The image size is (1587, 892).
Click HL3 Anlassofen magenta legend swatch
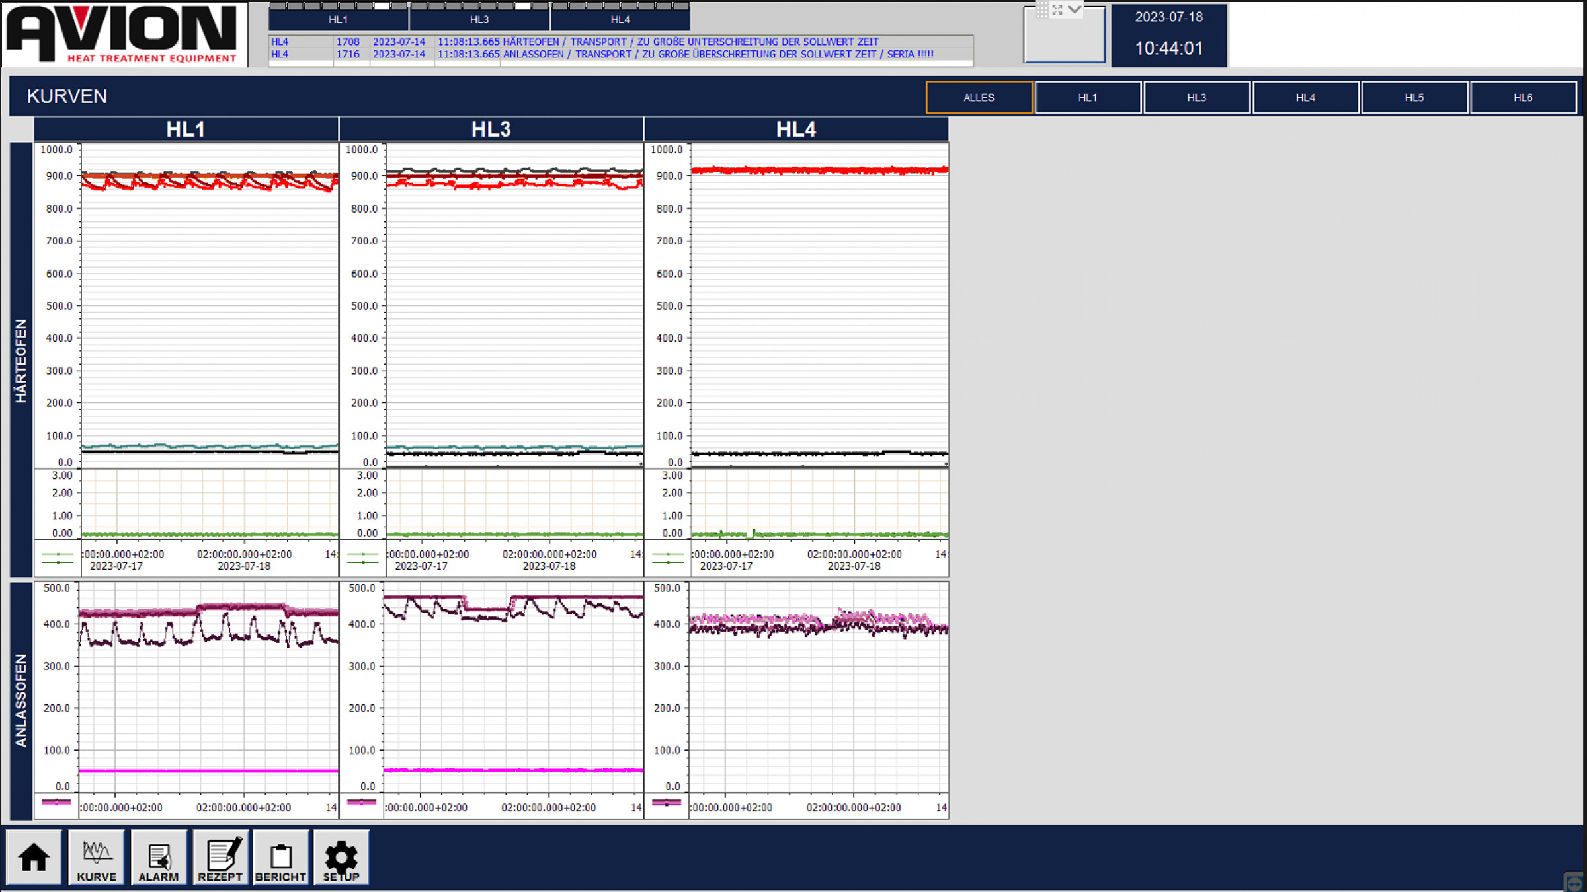pos(361,802)
